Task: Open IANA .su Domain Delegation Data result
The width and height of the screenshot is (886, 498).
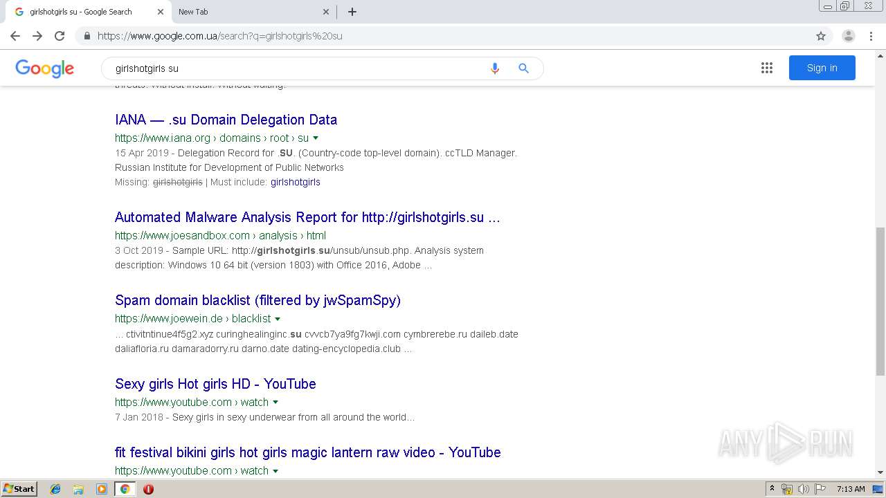Action: pyautogui.click(x=226, y=120)
